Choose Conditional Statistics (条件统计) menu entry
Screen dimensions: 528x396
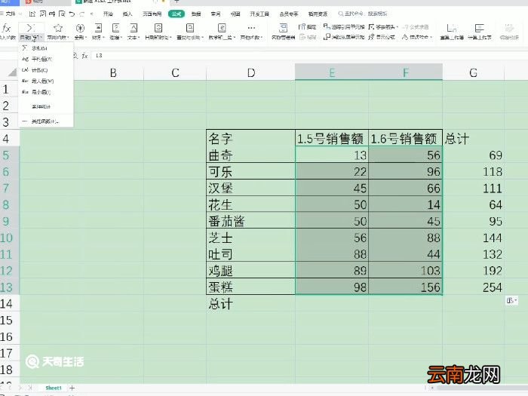pos(46,107)
